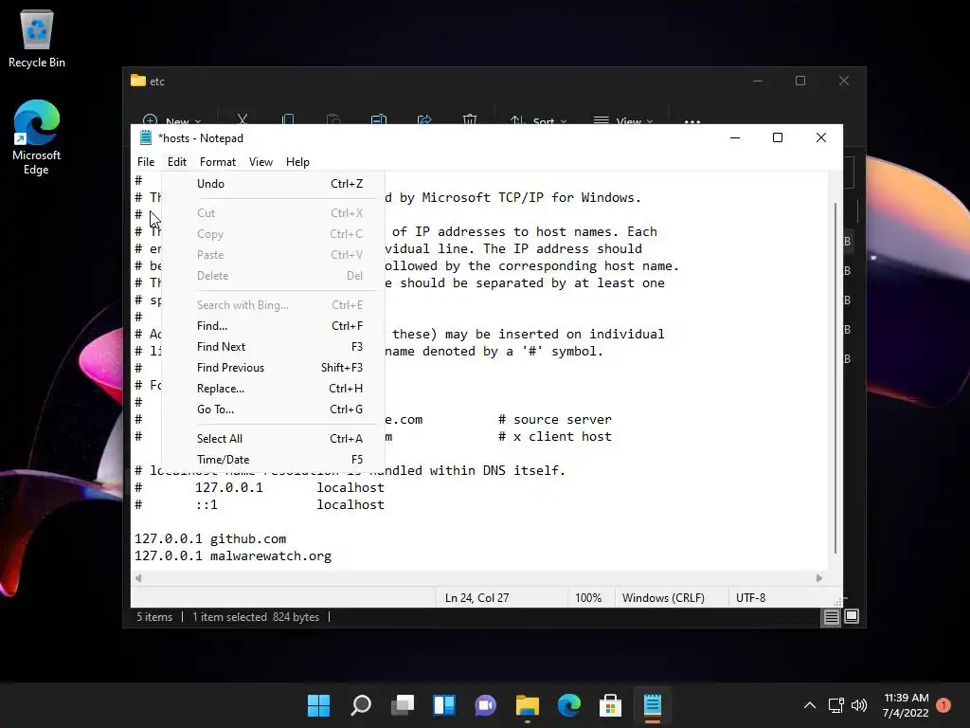Click the 'Ln 24, Col 27' status entry
The width and height of the screenshot is (970, 728).
[476, 598]
